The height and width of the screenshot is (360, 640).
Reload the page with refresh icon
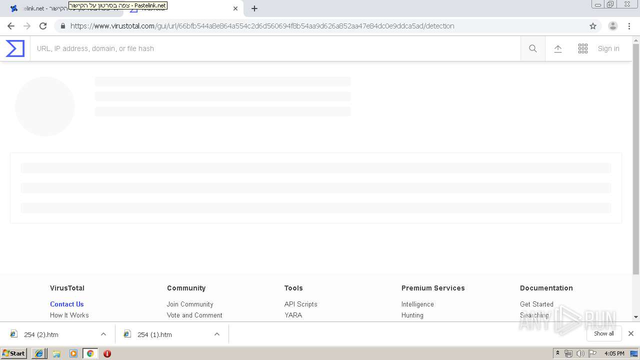pyautogui.click(x=43, y=26)
